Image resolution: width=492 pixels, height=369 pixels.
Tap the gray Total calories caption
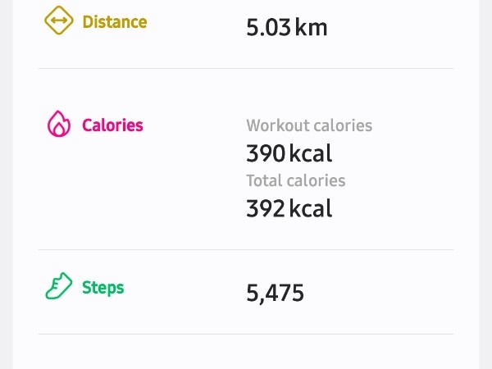(x=296, y=180)
